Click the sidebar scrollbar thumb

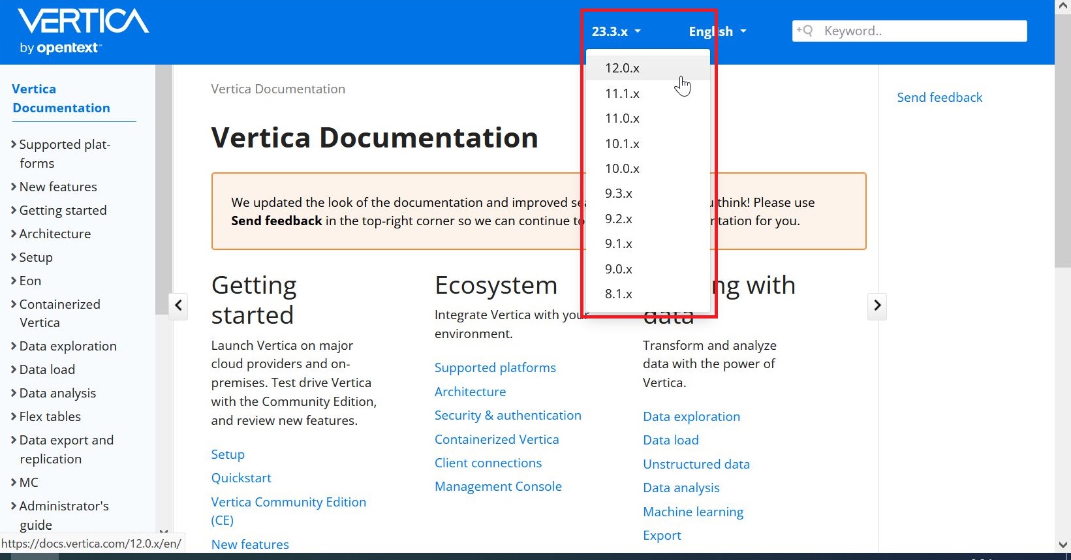coord(163,189)
